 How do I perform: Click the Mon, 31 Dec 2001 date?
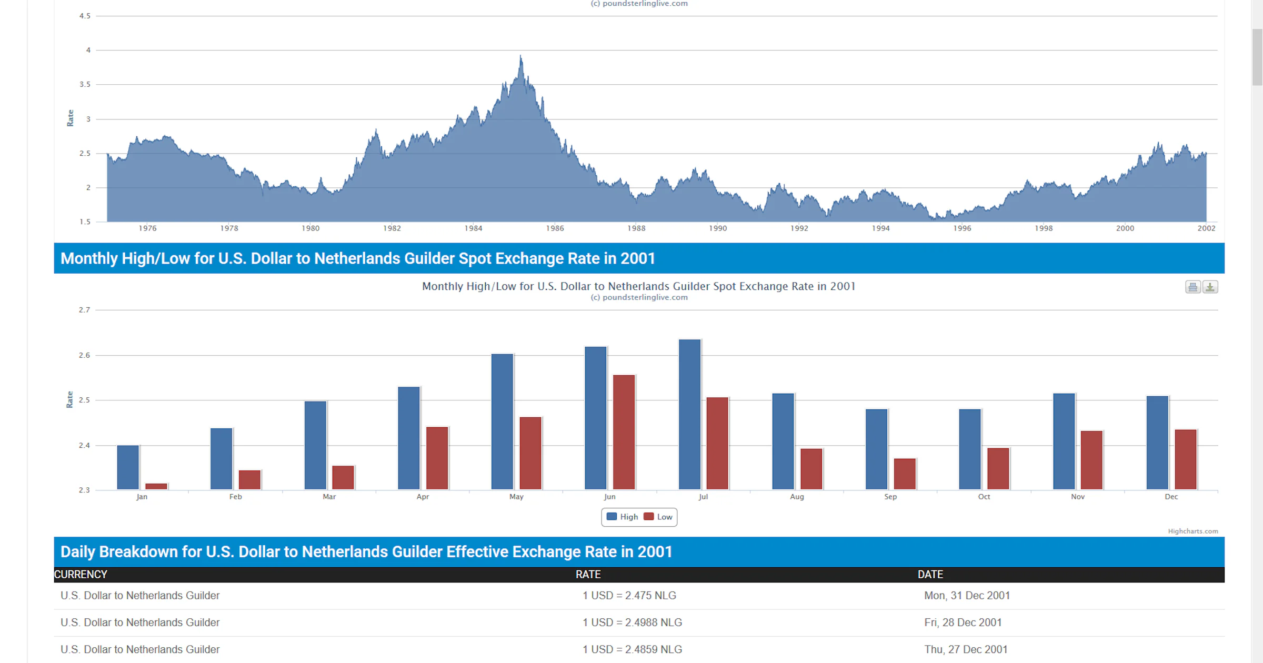967,596
